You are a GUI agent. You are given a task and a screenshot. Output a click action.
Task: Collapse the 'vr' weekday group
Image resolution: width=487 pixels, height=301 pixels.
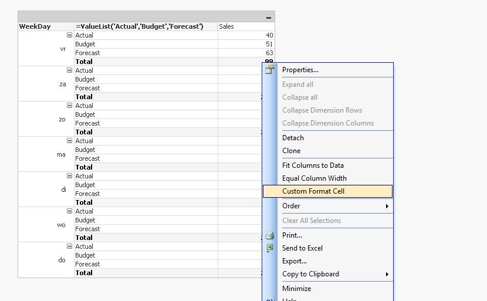pyautogui.click(x=70, y=35)
